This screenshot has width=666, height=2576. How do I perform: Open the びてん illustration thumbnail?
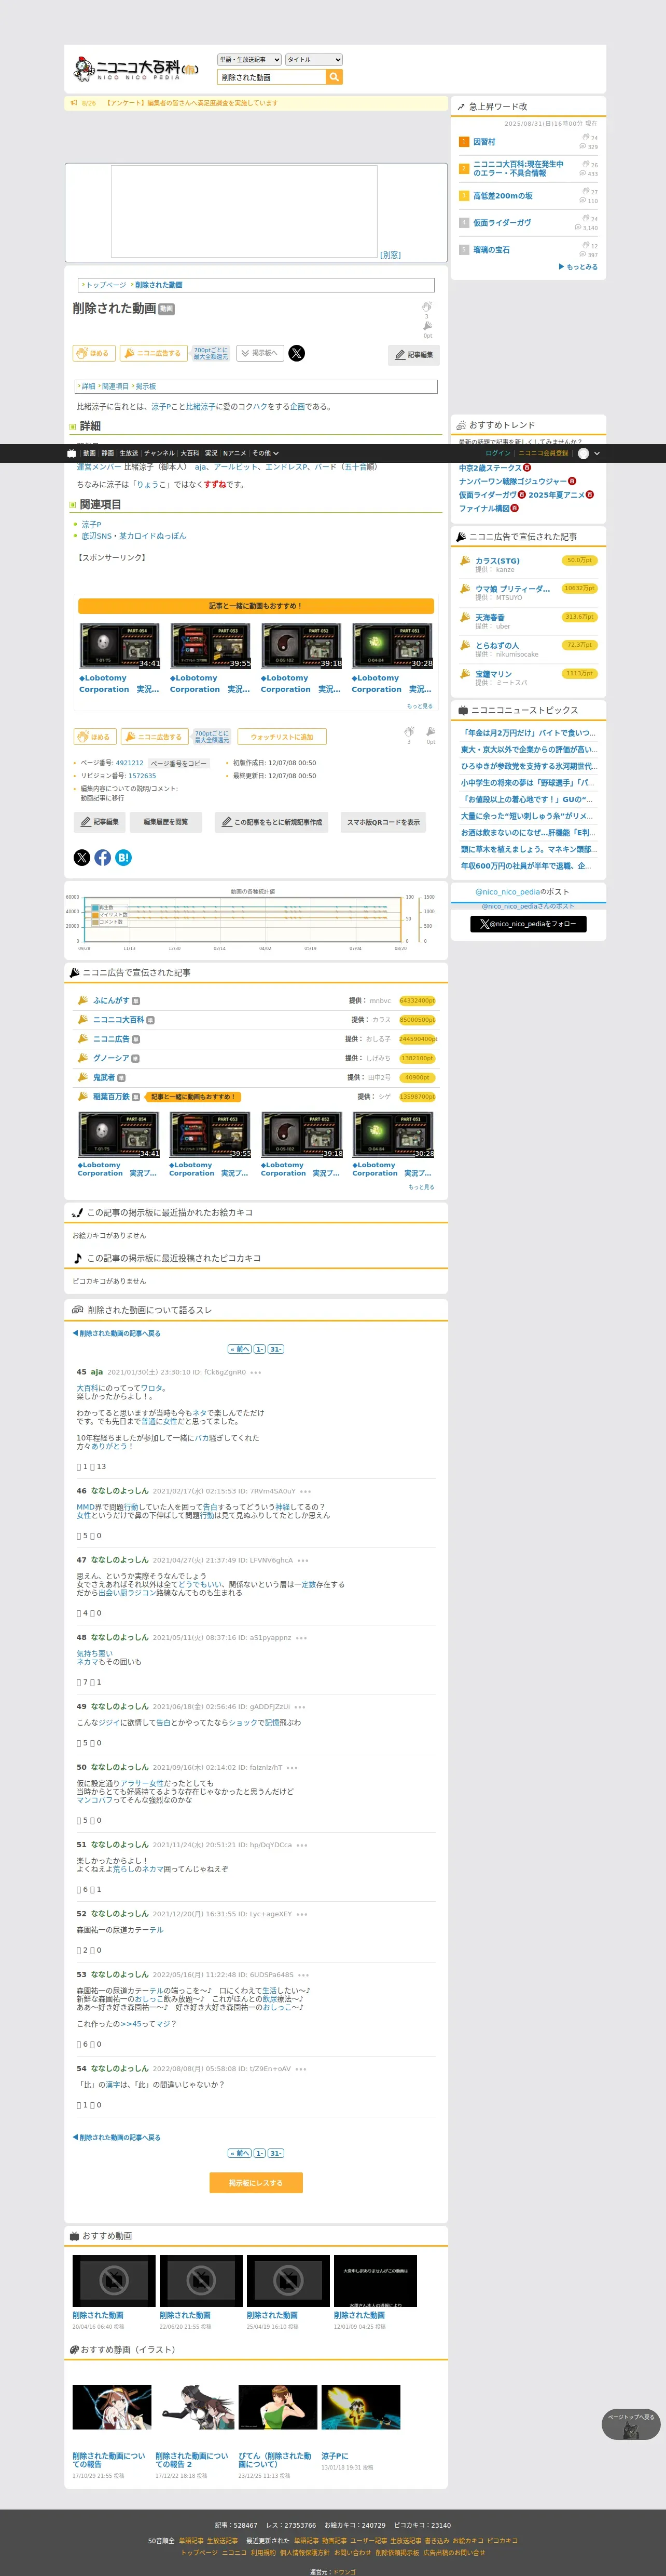pyautogui.click(x=277, y=2407)
